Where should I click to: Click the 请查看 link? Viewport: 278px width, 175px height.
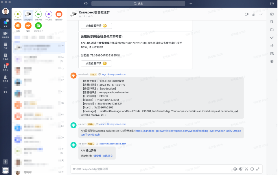click(x=97, y=156)
